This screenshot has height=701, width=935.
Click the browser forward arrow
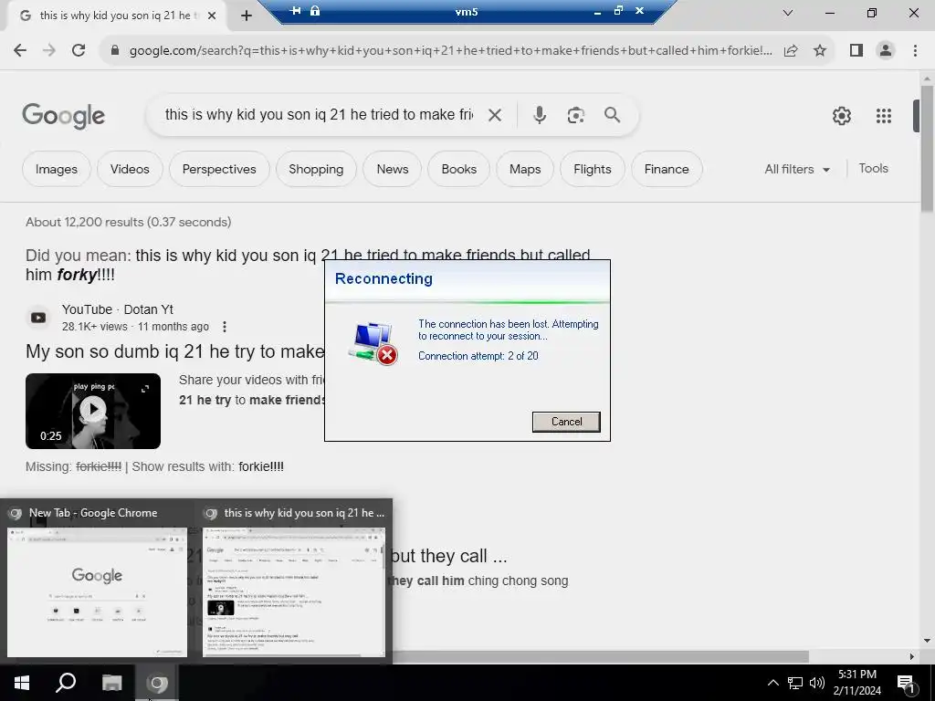coord(49,51)
